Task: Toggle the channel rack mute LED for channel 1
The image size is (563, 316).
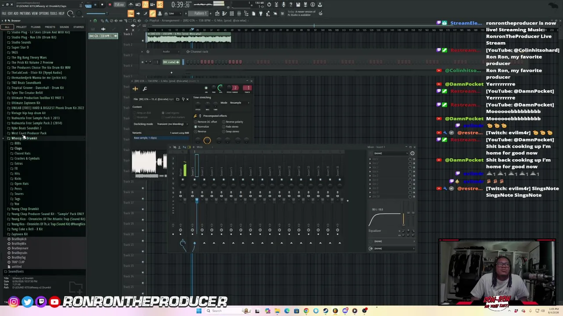Action: 142,62
